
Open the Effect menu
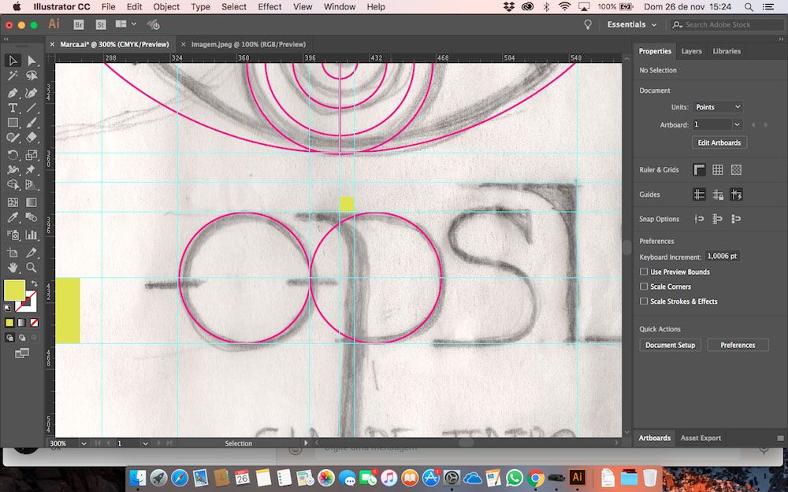tap(269, 6)
